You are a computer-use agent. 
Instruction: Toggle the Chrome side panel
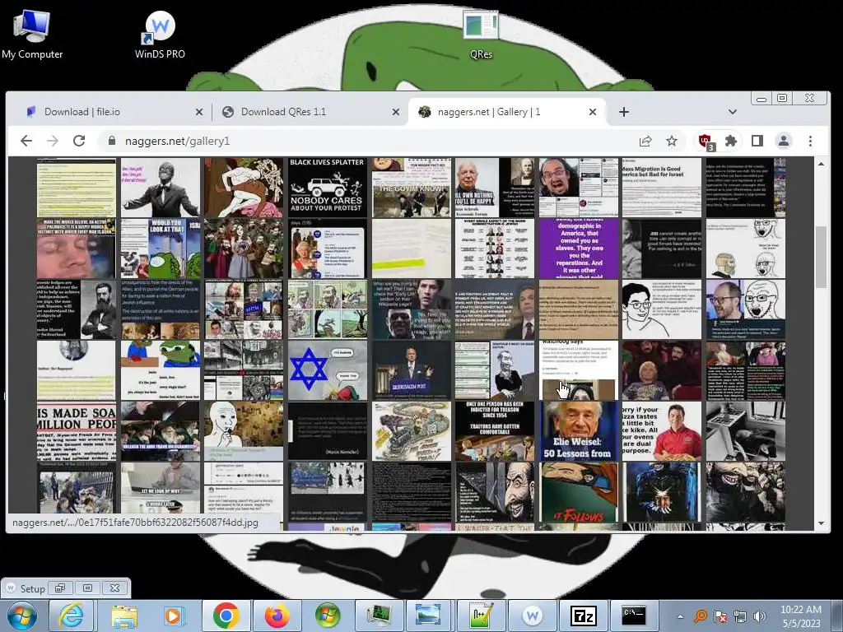757,141
